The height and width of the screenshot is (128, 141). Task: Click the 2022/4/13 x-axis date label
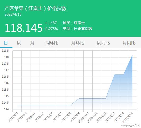pos(110,117)
